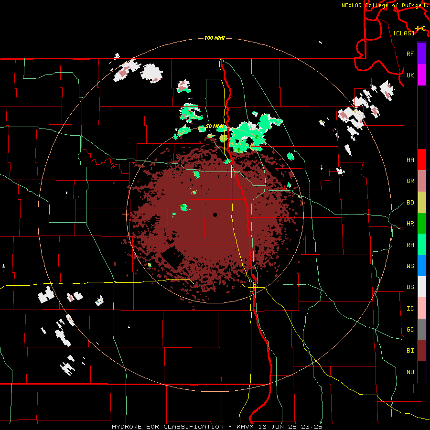The width and height of the screenshot is (430, 430).
Task: Click the RF legend label
Action: [410, 54]
